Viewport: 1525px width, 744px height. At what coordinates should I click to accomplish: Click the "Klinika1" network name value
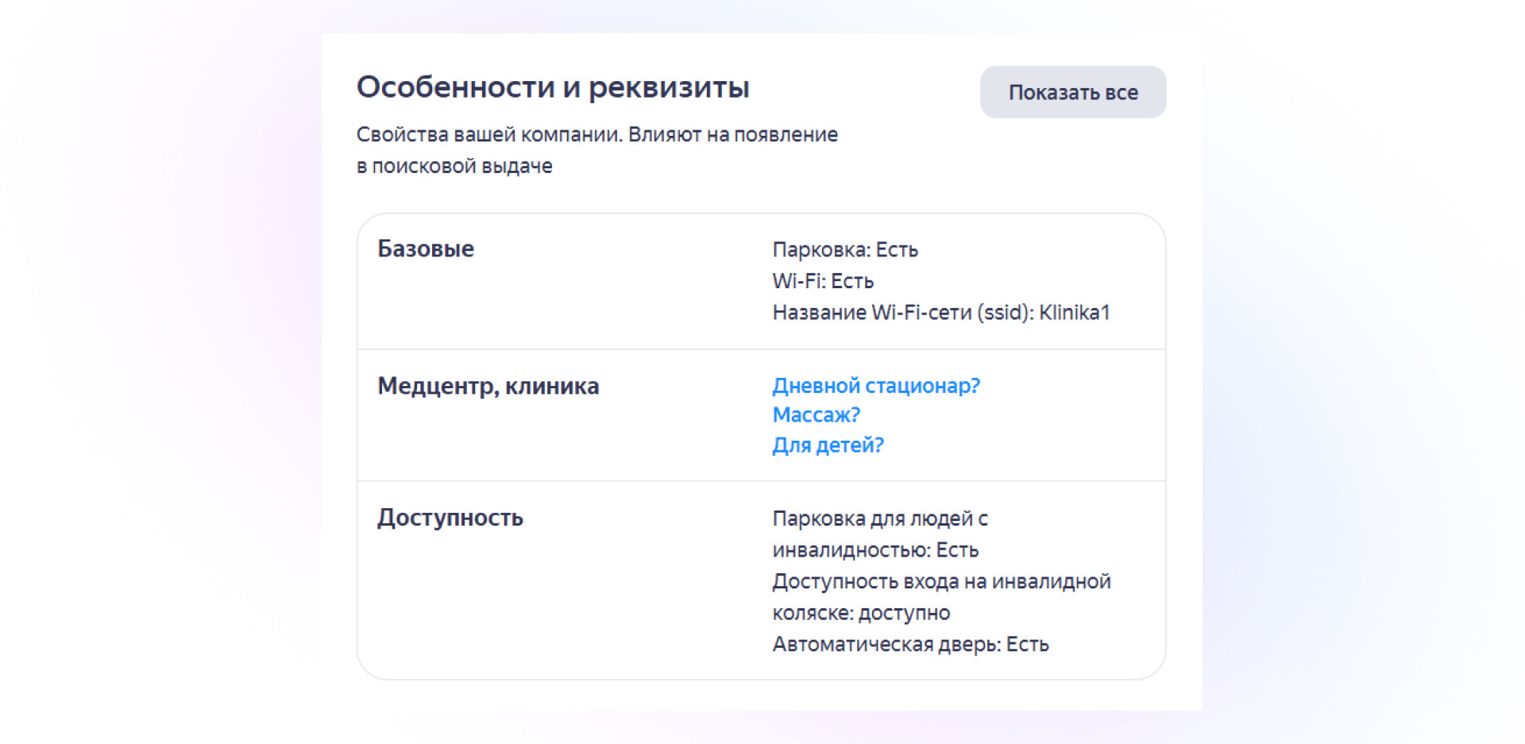point(1074,313)
